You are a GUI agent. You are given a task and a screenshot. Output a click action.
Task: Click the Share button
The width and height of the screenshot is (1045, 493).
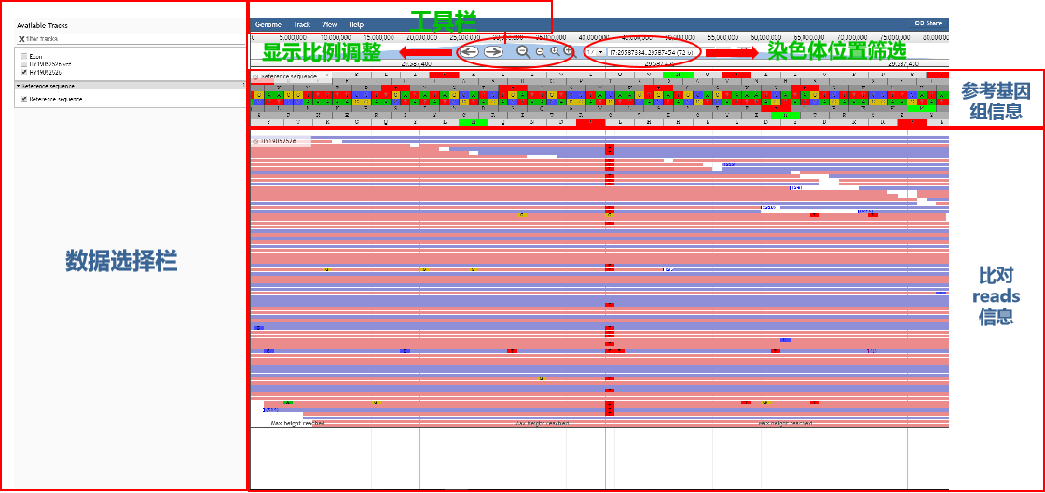tap(928, 23)
